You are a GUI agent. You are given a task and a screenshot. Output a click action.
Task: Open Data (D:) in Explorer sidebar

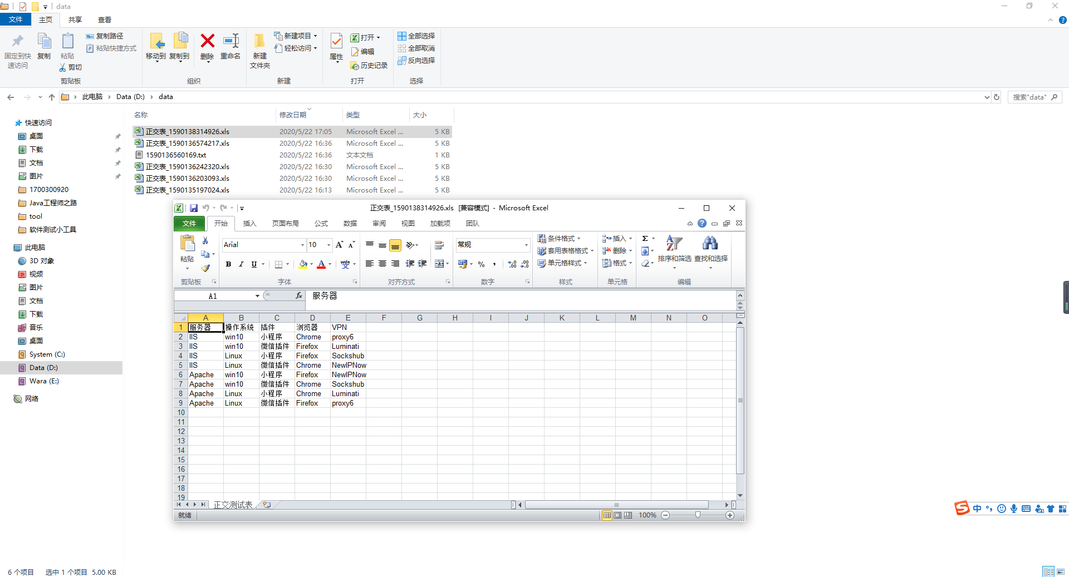point(43,368)
